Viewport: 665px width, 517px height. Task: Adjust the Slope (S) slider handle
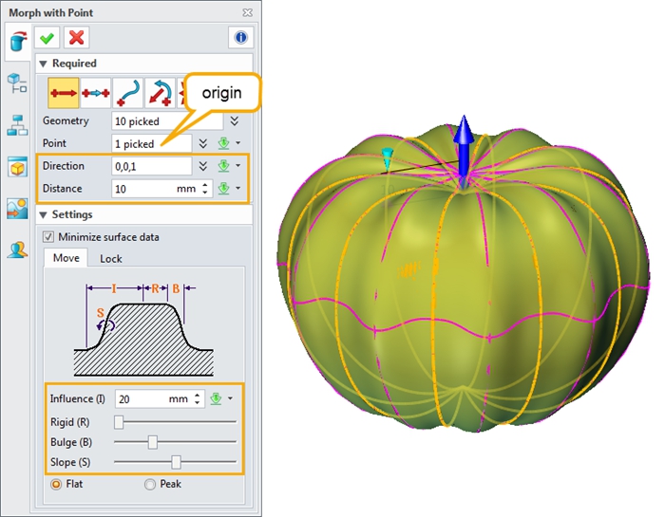coord(176,462)
